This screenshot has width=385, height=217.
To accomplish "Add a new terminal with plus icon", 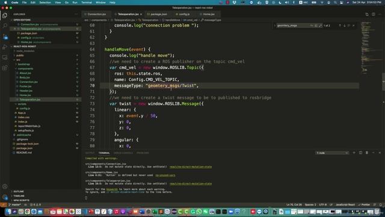I will [x=354, y=153].
